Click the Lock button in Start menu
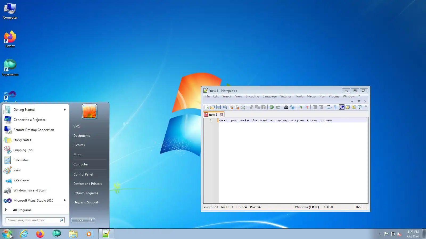This screenshot has width=426, height=239. pos(80,220)
